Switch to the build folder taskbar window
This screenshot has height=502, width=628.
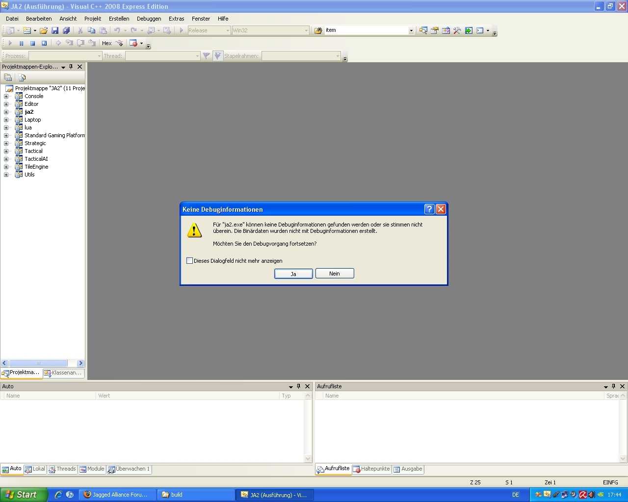[196, 495]
